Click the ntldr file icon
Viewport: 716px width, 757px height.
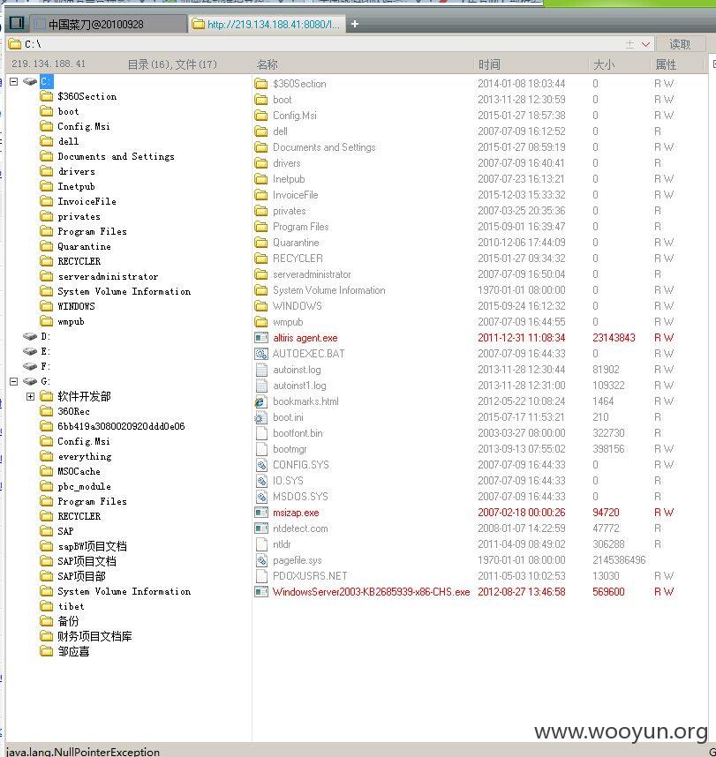[x=261, y=544]
